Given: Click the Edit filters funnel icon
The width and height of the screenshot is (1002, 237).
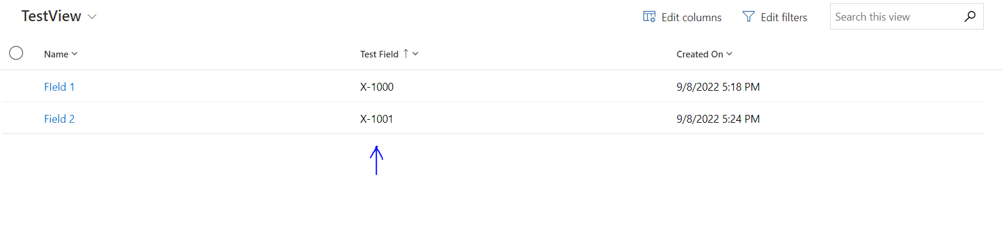Looking at the screenshot, I should 748,17.
